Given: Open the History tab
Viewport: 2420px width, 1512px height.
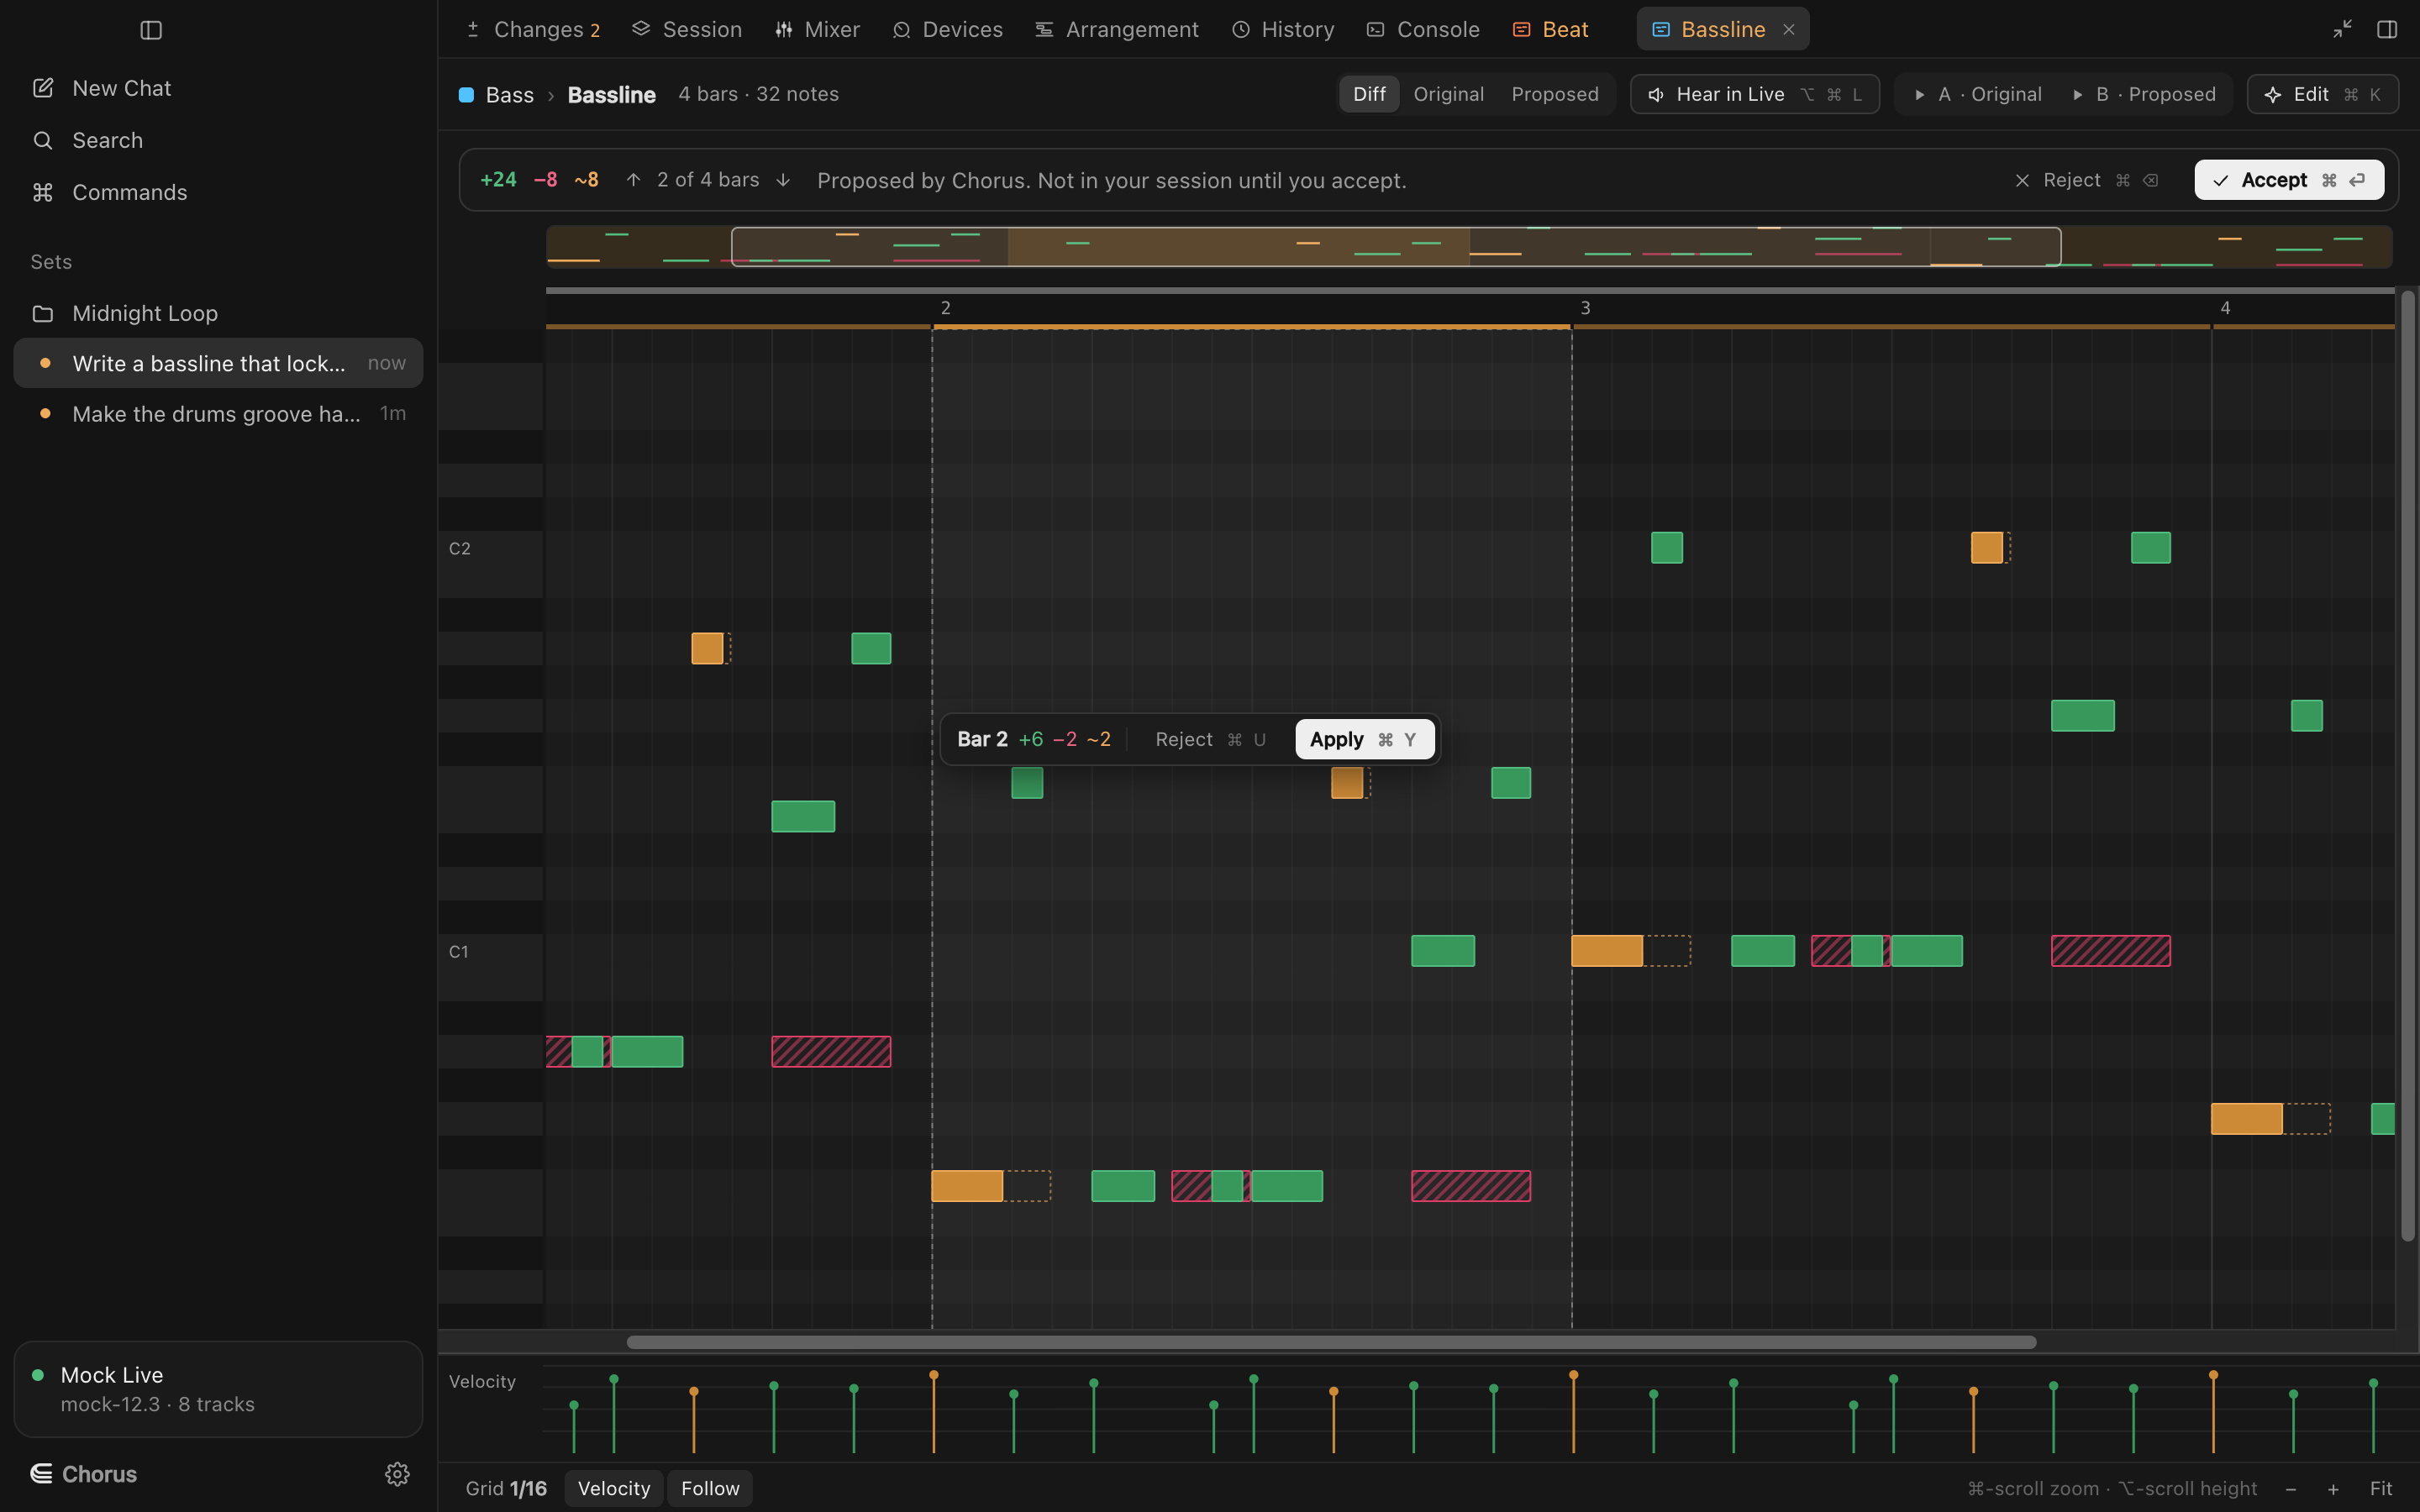Looking at the screenshot, I should [x=1283, y=30].
